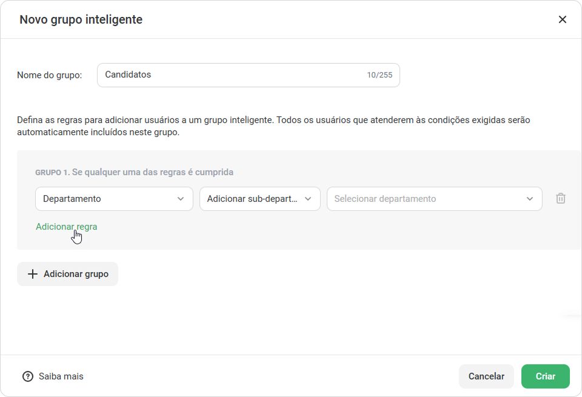
Task: Click the chevron in Adicionar sub-depart field
Action: [x=308, y=199]
